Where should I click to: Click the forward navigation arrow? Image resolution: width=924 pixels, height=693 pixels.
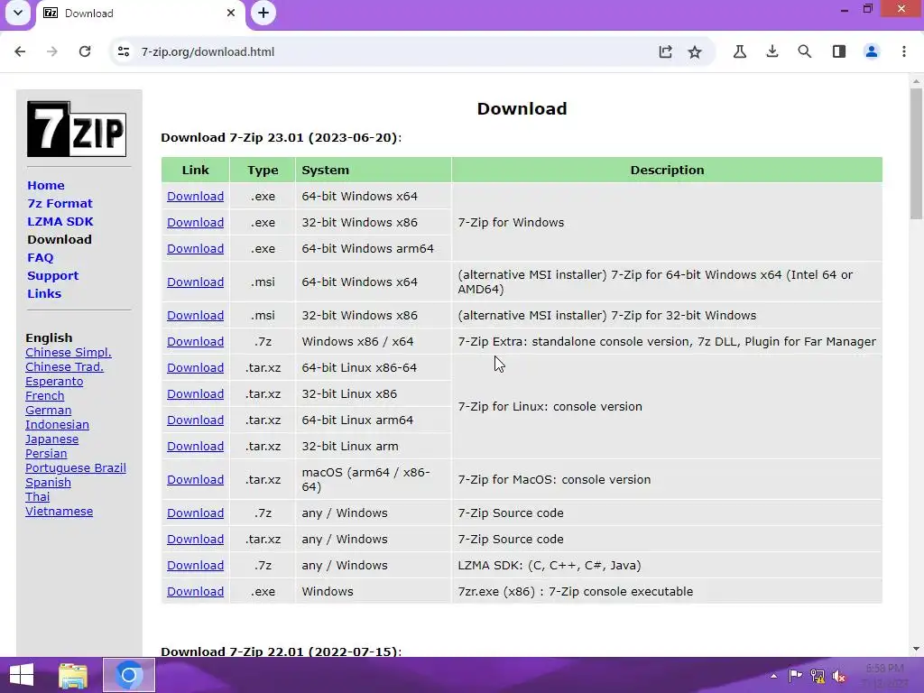51,51
